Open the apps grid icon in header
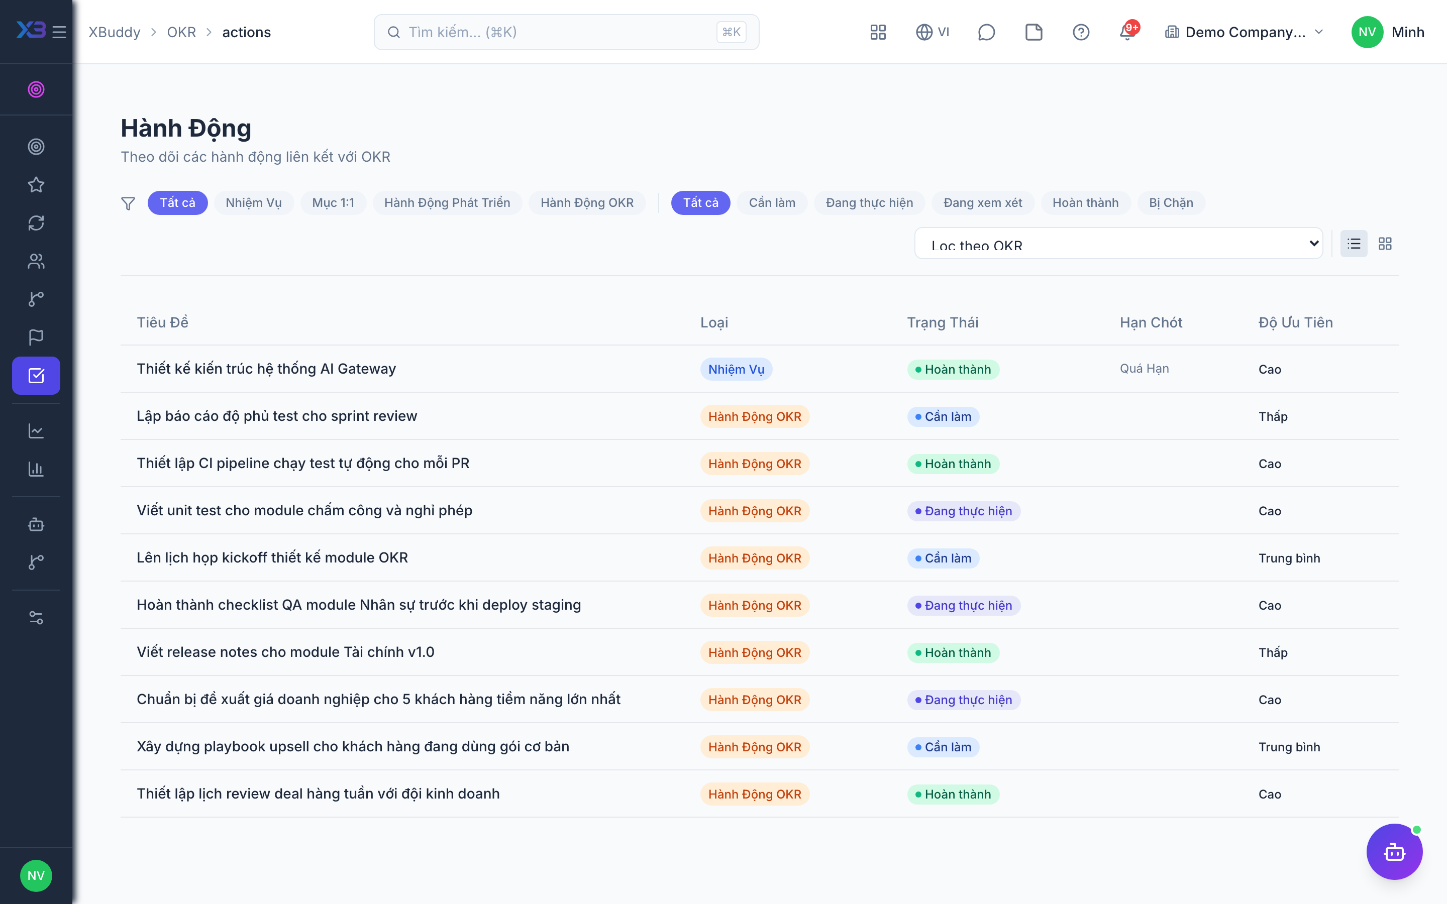The width and height of the screenshot is (1447, 904). point(878,32)
